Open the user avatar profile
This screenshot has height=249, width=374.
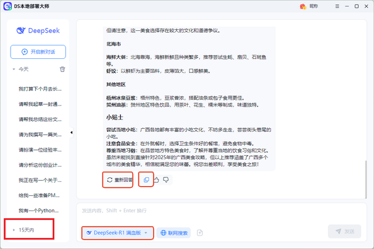point(303,6)
